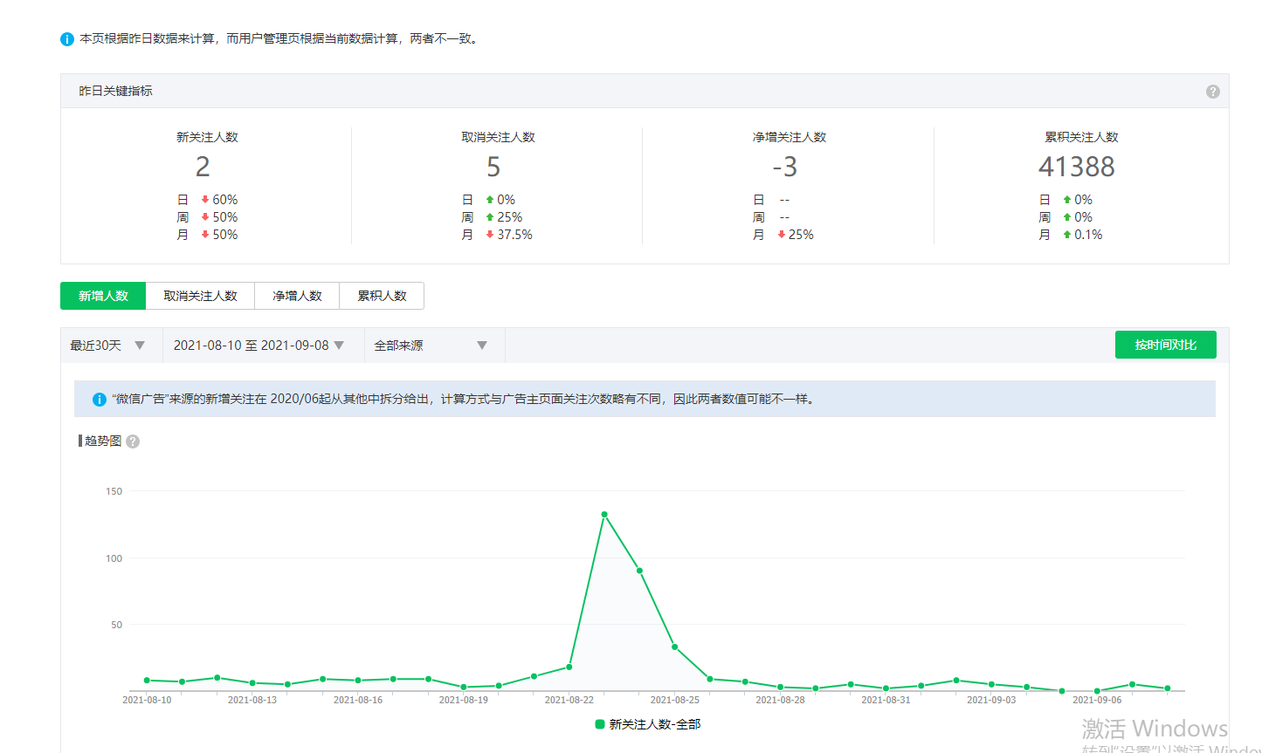Click the help icon in key metrics header

coord(1212,92)
